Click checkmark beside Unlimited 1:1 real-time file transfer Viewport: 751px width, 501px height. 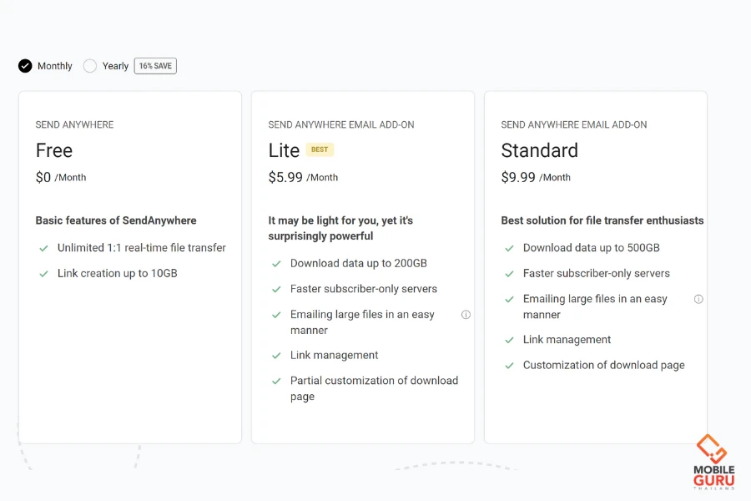pos(44,248)
